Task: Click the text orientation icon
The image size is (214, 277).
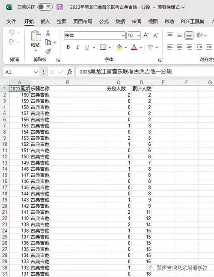Action: [199, 35]
